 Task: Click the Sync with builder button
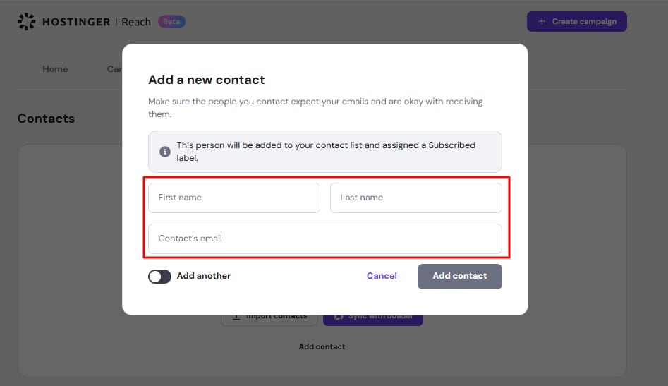coord(373,320)
